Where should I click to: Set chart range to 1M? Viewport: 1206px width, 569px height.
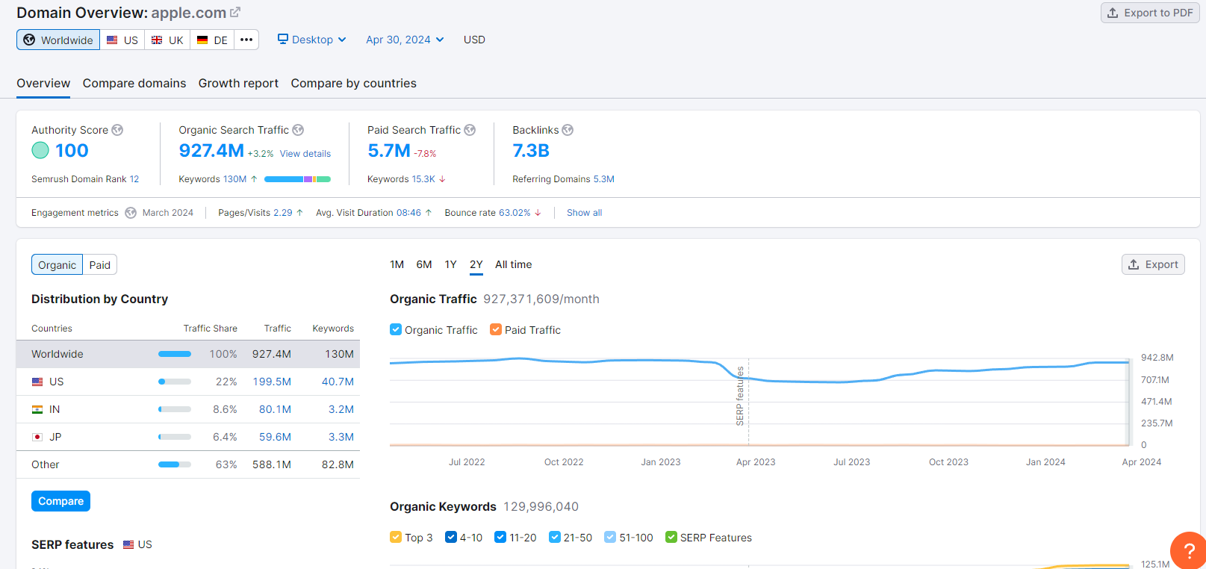click(397, 264)
